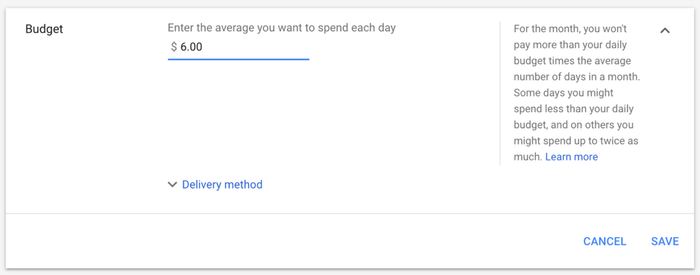The image size is (700, 275).
Task: Place cursor after 6.00 in budget field
Action: [x=204, y=47]
